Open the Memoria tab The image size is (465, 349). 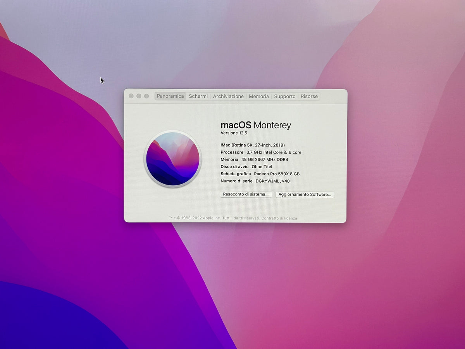[259, 96]
